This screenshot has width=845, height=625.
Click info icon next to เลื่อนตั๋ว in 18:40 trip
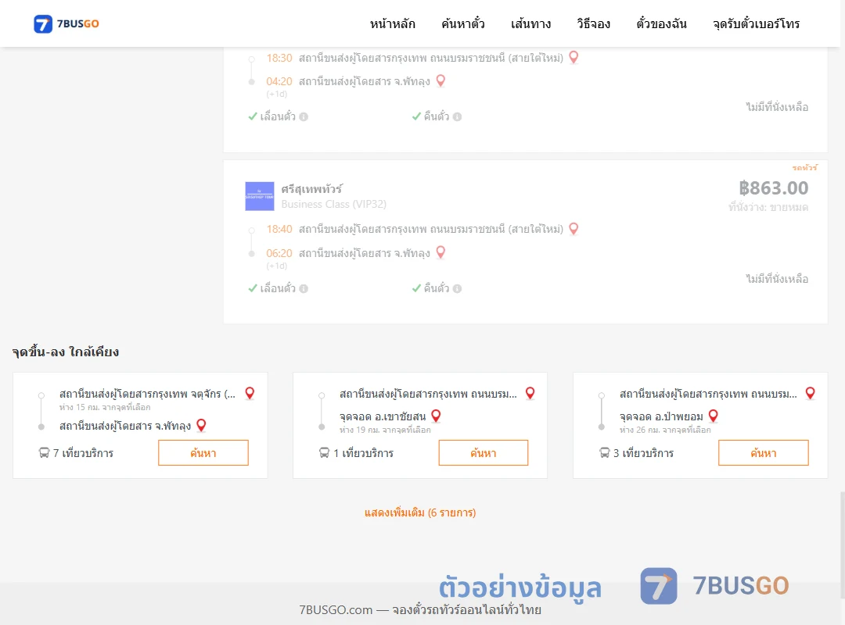tap(304, 288)
